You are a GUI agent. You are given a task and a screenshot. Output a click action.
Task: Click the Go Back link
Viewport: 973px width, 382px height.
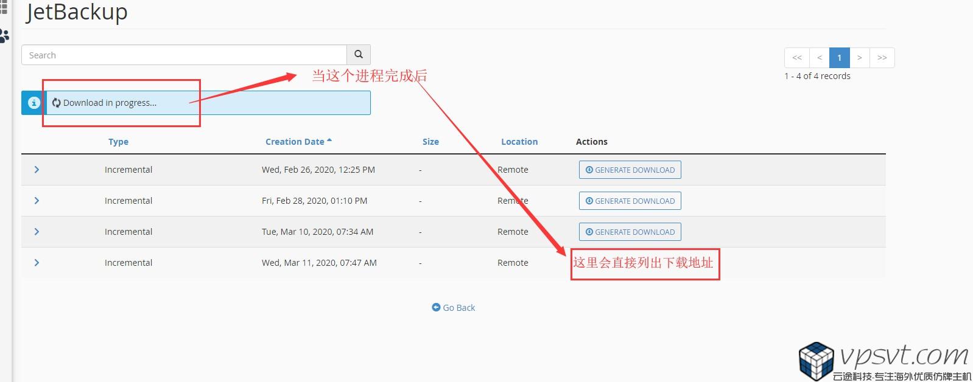[x=454, y=308]
